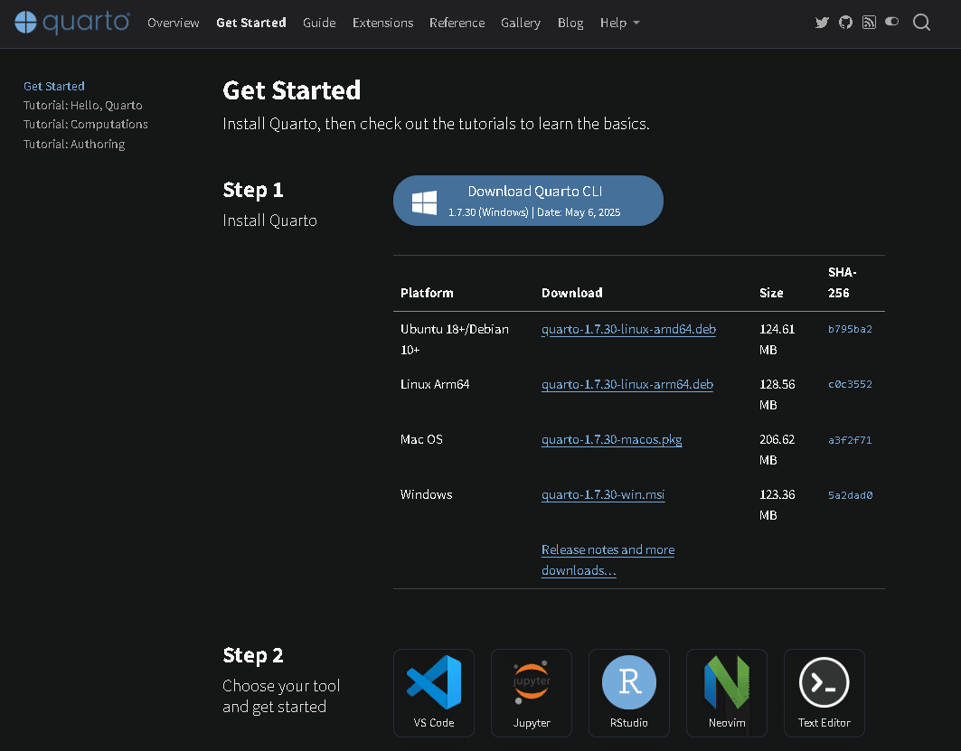Select Get Started in sidebar

point(54,87)
